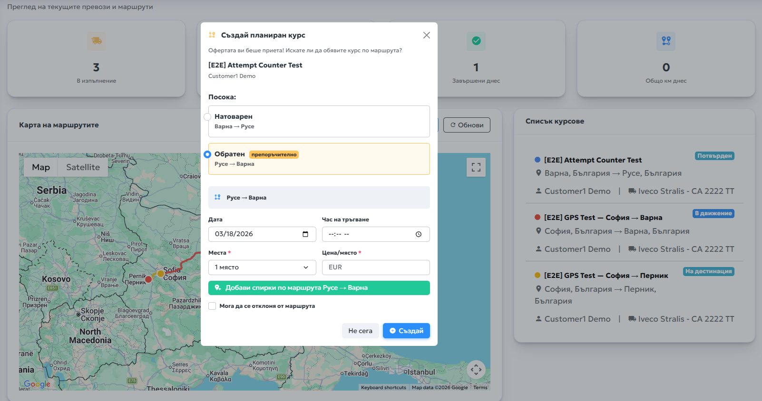
Task: Click the map camera pan control icon
Action: (x=476, y=370)
